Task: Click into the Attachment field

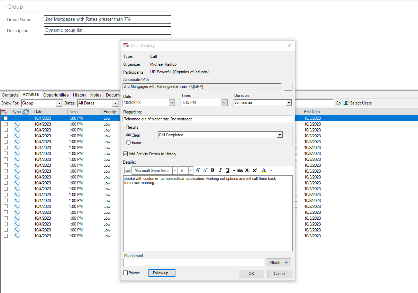Action: pos(193,263)
